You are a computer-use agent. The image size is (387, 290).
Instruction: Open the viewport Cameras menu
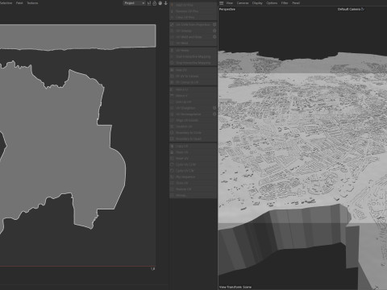click(243, 3)
